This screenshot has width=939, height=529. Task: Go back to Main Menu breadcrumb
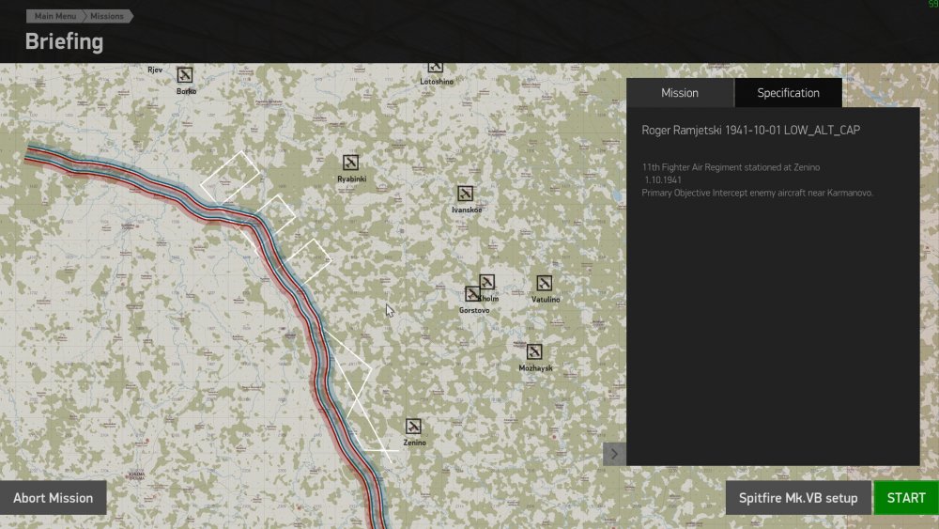point(55,16)
